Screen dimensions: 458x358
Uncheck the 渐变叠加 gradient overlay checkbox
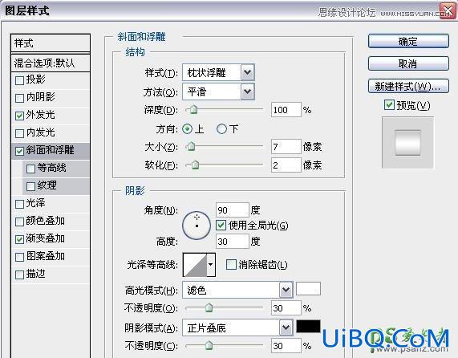[x=19, y=239]
